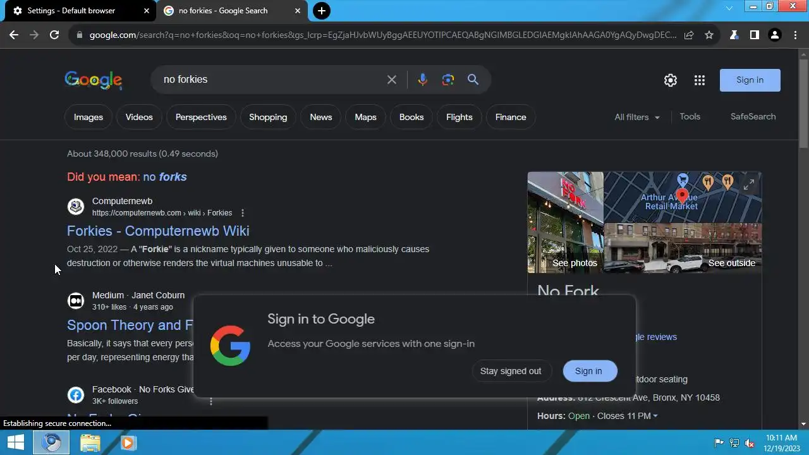Clear the search box text
This screenshot has width=809, height=455.
point(392,80)
